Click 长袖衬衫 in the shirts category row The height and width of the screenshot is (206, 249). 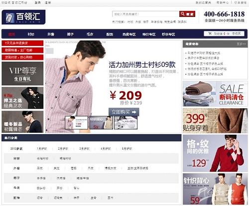tap(42, 159)
